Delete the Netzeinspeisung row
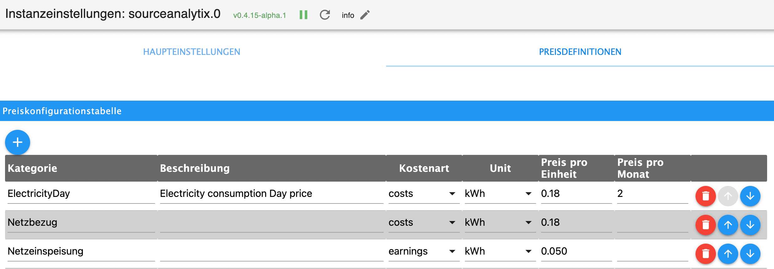 705,254
